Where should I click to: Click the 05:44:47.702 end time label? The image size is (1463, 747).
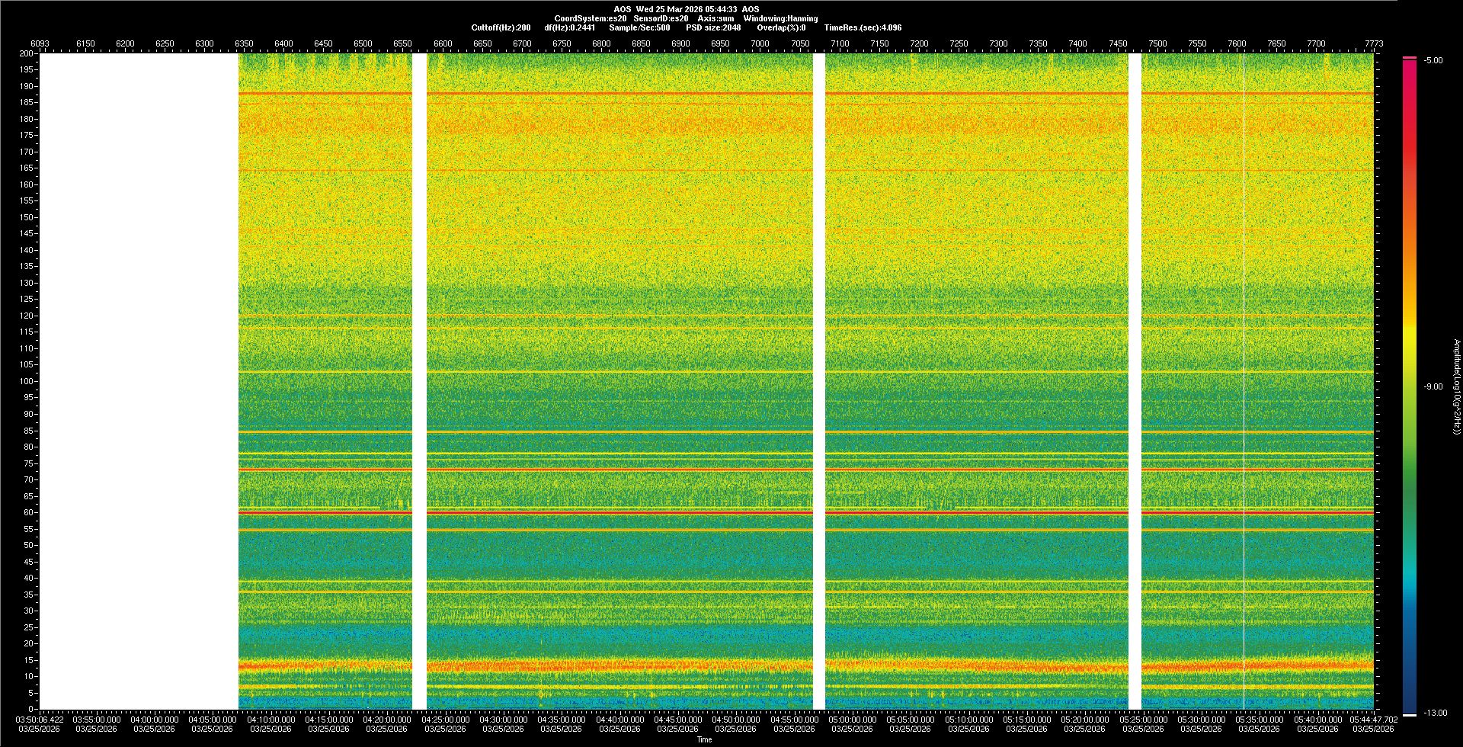pos(1372,719)
